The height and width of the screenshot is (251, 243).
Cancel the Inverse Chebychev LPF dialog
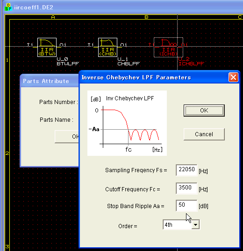point(204,134)
